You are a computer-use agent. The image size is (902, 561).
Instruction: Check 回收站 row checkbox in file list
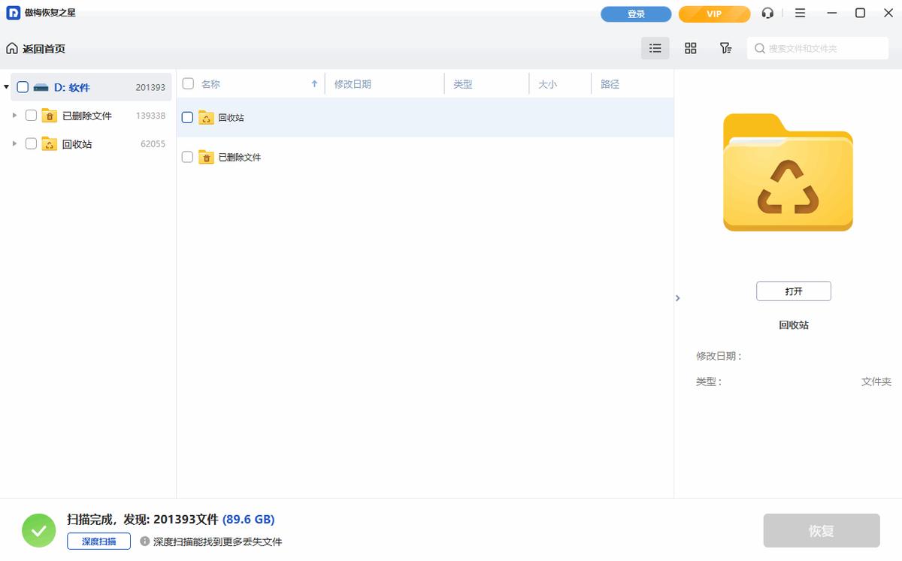tap(188, 117)
